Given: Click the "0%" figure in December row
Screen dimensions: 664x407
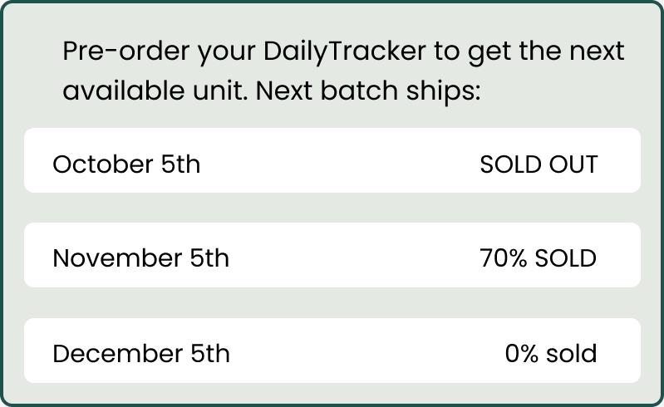Looking at the screenshot, I should click(522, 354).
